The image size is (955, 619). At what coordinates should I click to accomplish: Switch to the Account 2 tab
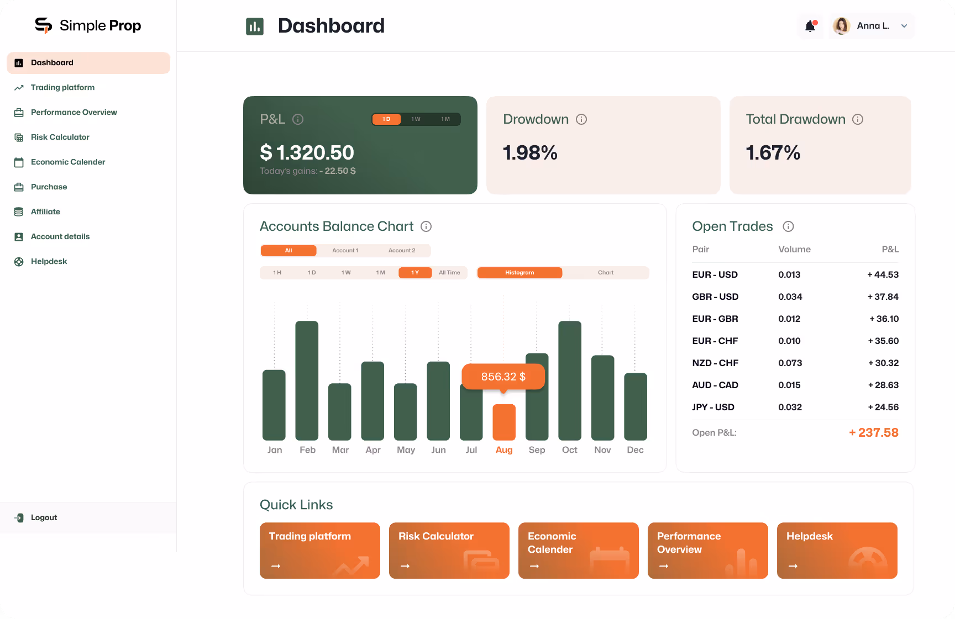tap(402, 250)
